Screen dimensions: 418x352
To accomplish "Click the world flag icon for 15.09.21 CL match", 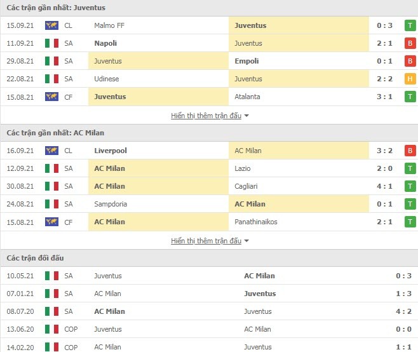I will coord(51,25).
